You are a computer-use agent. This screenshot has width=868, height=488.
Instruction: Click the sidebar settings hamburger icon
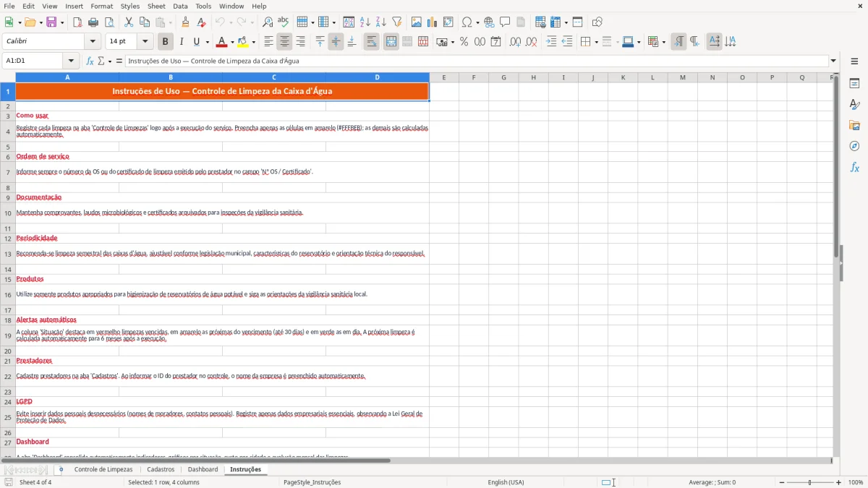click(x=854, y=61)
